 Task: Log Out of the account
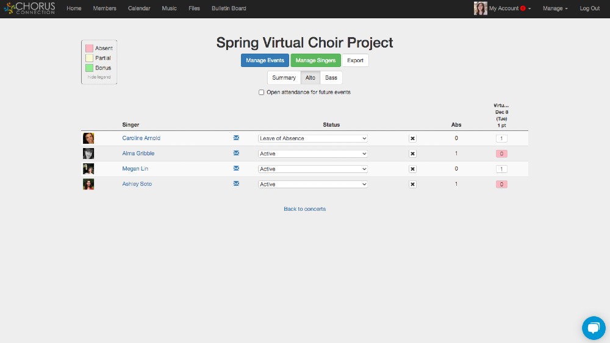click(589, 8)
